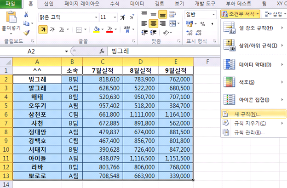287x188 pixels.
Task: Open 아이콘 집합 submenu
Action: coord(254,100)
